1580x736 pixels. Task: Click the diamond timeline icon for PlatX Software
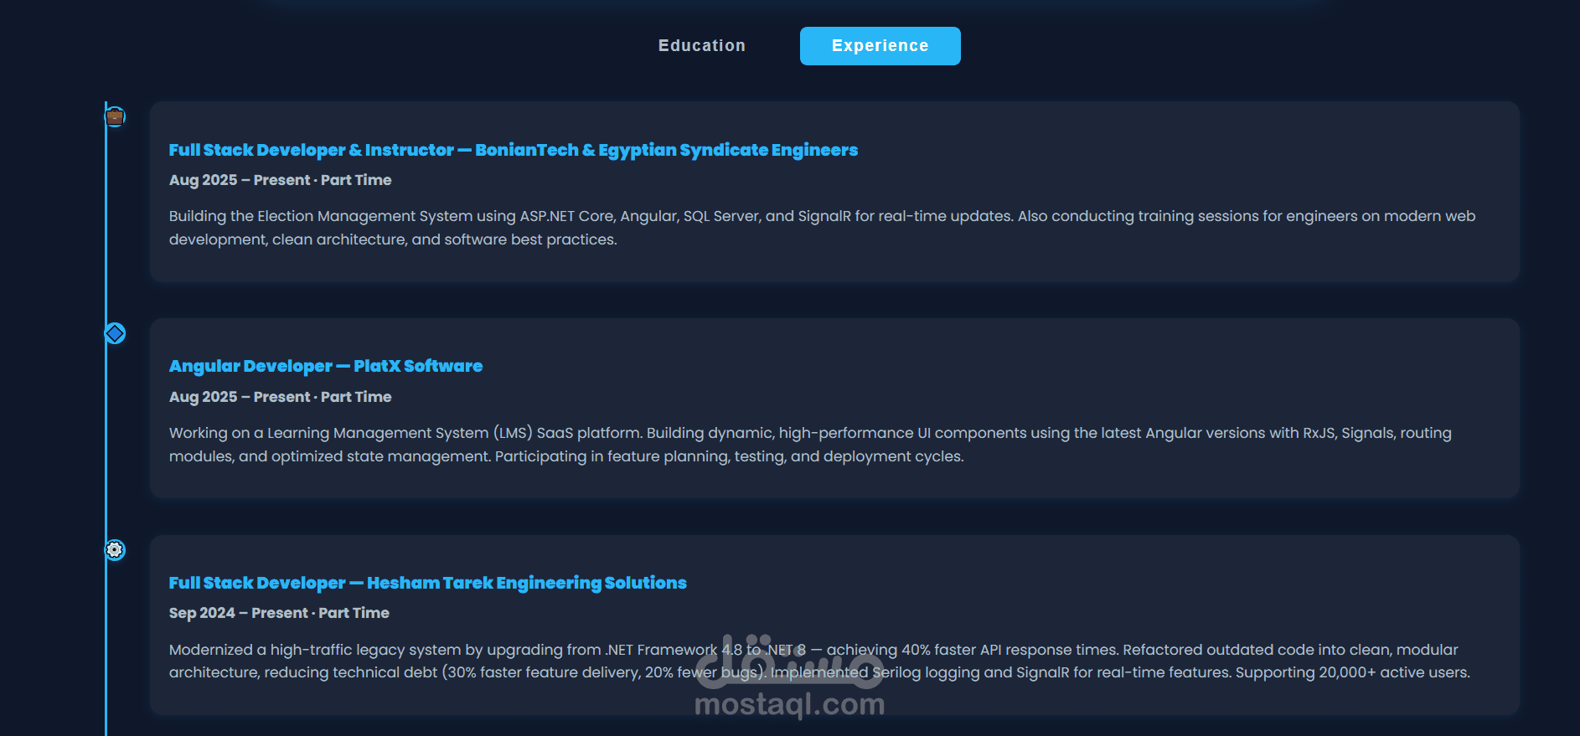[115, 333]
